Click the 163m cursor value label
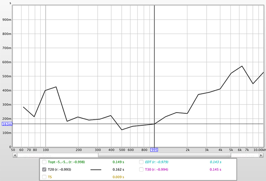This screenshot has height=181, width=266. (x=7, y=124)
